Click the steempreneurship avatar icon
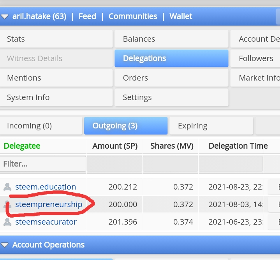Viewport: 280px width, 260px height. (x=7, y=204)
